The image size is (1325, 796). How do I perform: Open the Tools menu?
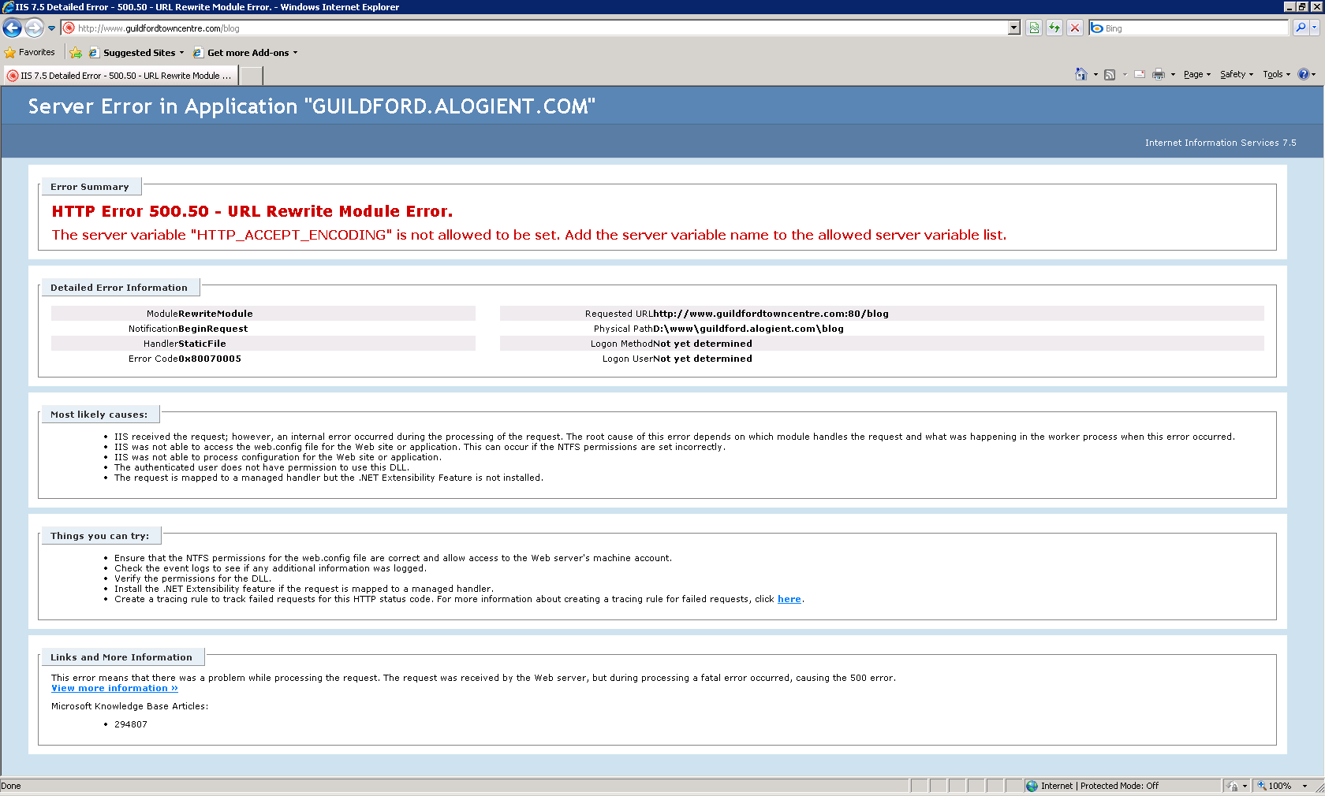(1276, 74)
